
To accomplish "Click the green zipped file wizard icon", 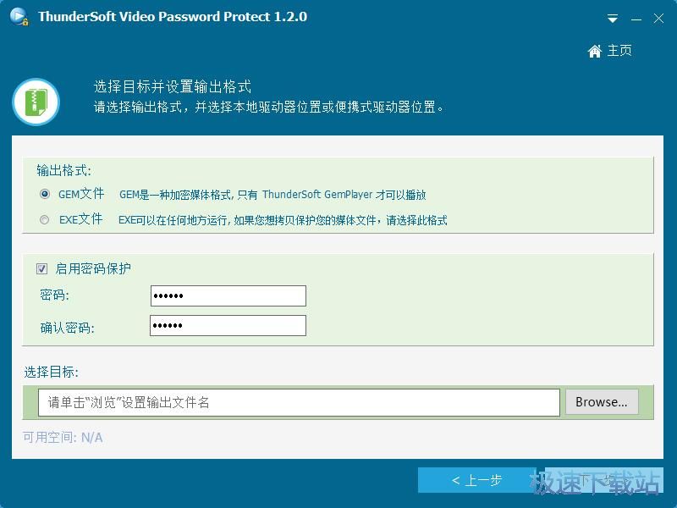I will click(x=36, y=102).
